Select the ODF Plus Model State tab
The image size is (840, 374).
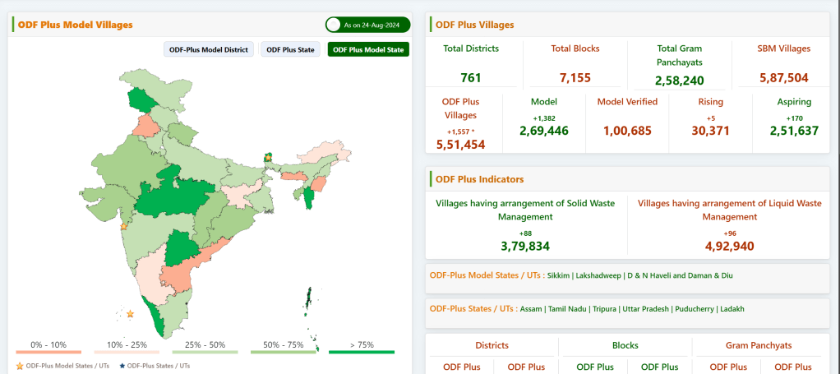click(368, 49)
